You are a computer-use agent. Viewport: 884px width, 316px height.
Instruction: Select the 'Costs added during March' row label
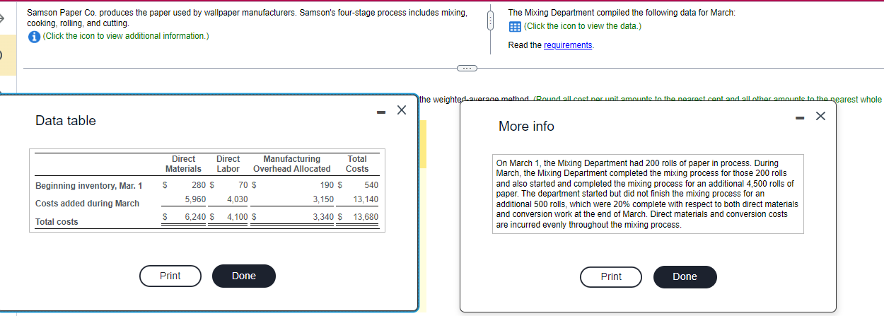(87, 204)
